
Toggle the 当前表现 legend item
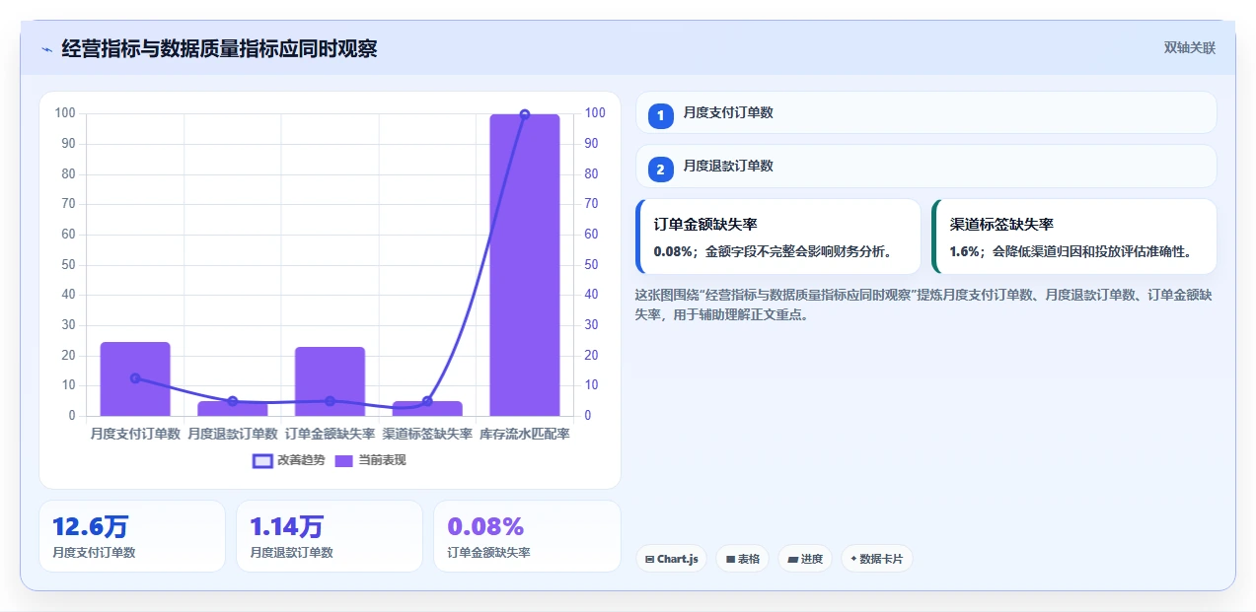370,460
